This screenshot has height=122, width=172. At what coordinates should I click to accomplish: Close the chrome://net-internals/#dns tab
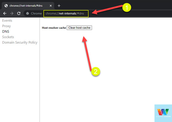[x=51, y=6]
